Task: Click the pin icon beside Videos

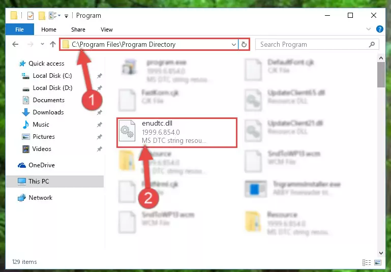Action: point(100,149)
